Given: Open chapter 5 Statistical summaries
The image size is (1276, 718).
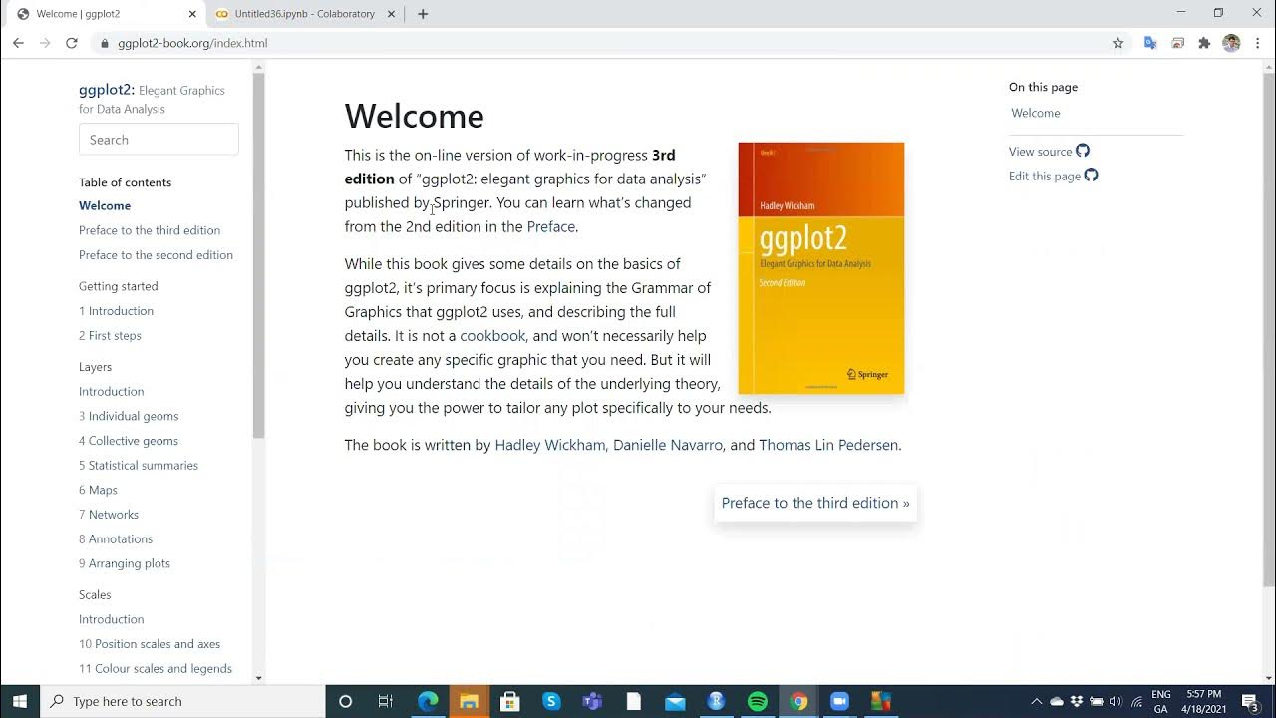Looking at the screenshot, I should point(139,465).
